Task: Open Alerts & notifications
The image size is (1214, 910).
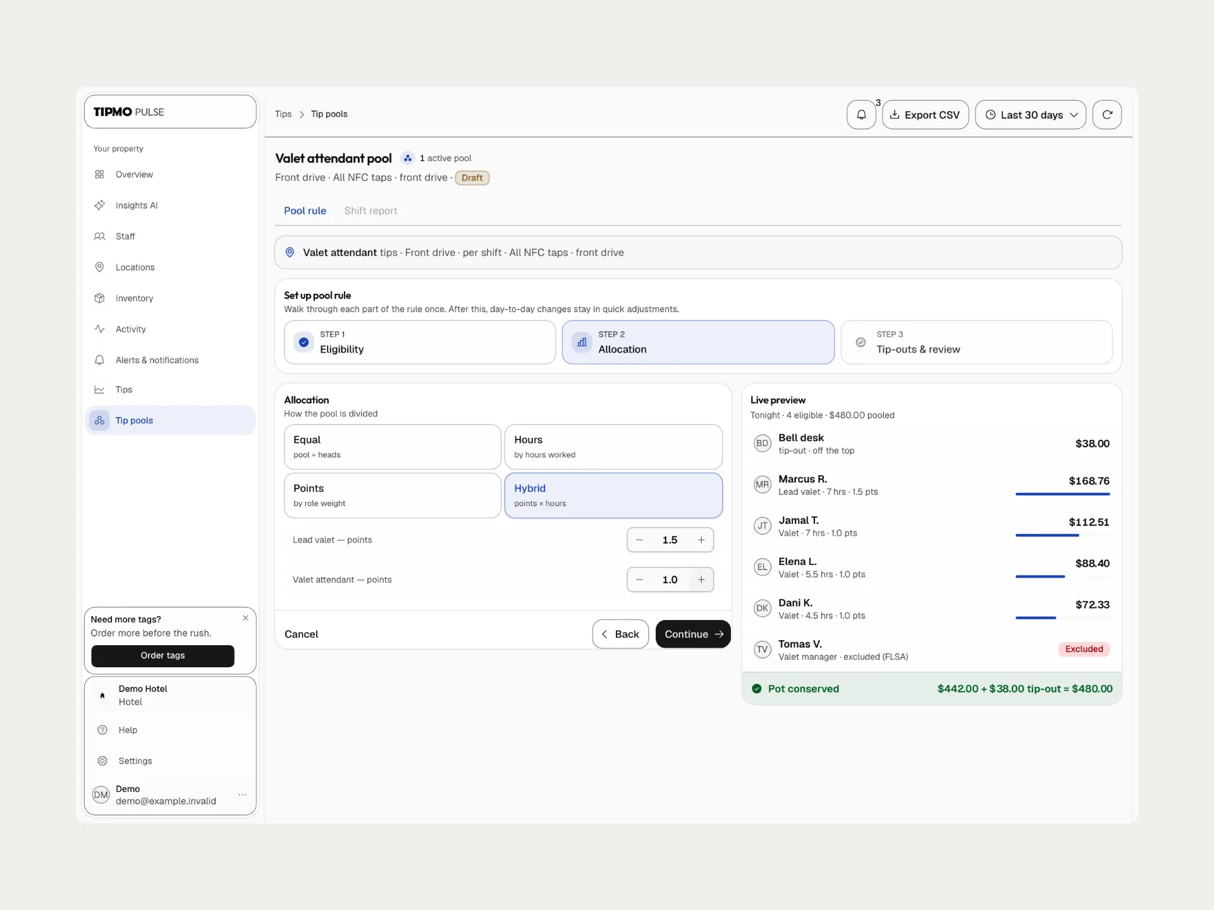Action: (170, 360)
